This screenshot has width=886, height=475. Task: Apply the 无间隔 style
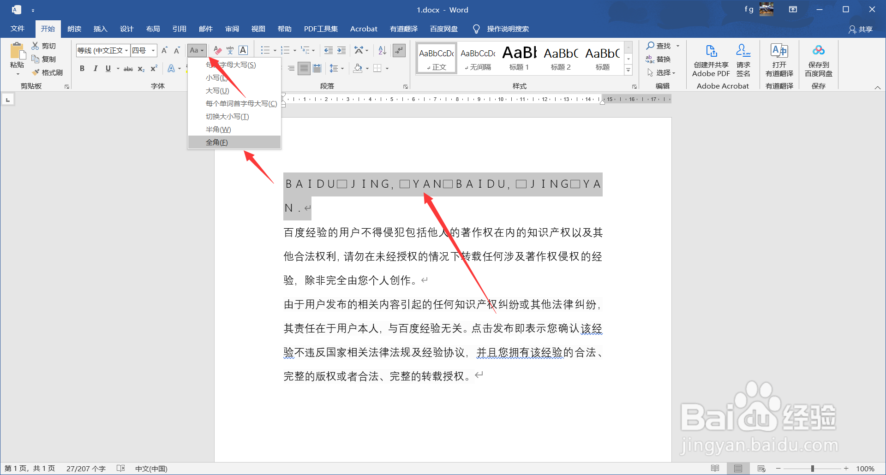pyautogui.click(x=478, y=58)
